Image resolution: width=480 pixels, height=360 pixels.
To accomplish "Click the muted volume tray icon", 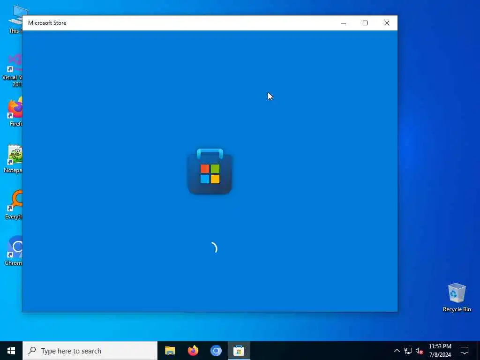I will coord(419,351).
